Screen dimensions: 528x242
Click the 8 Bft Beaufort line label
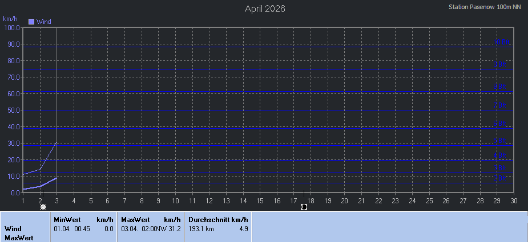tap(501, 87)
